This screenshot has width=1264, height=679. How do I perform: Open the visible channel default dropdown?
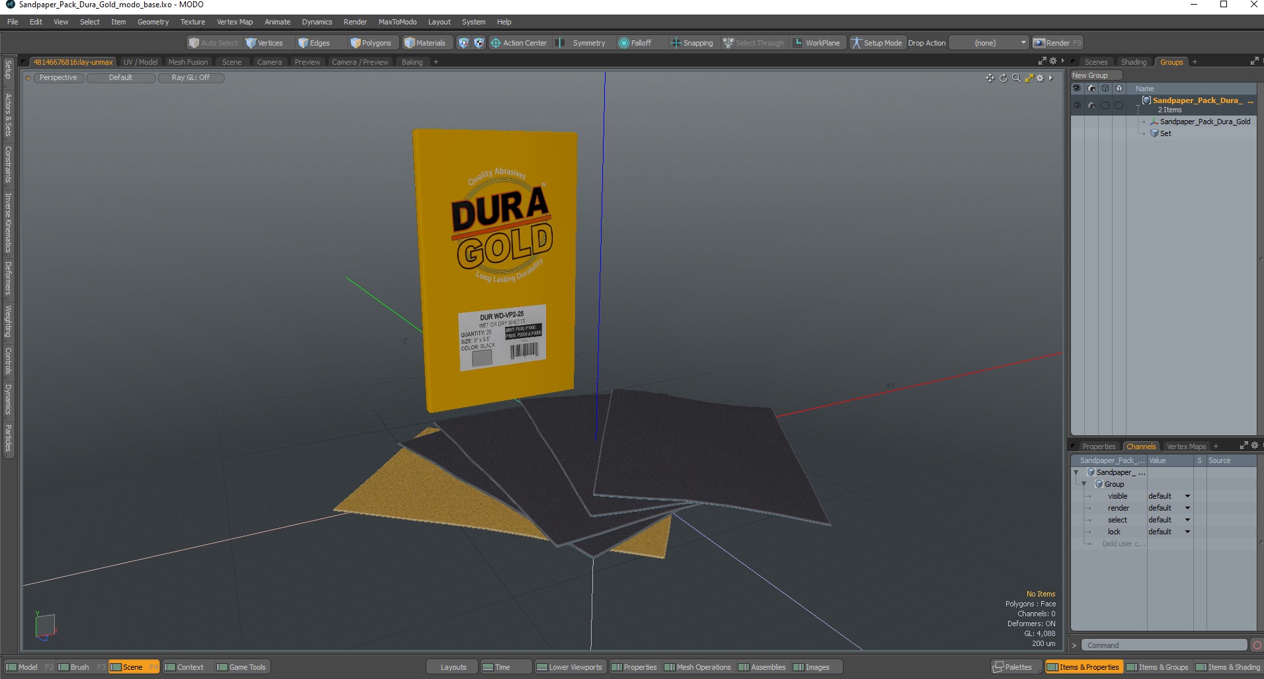[x=1169, y=496]
